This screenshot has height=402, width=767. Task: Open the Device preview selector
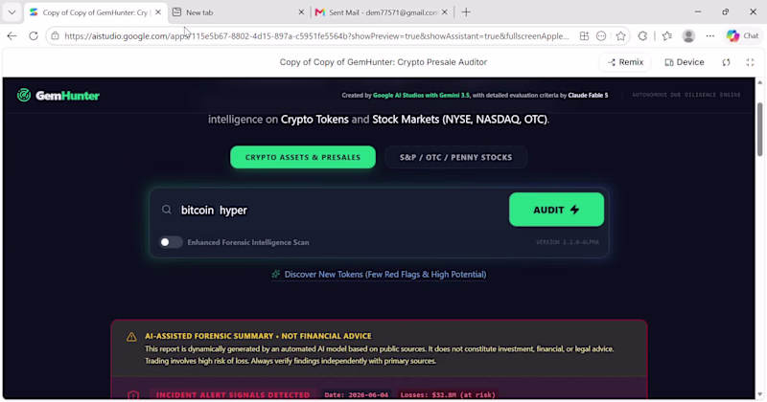685,62
